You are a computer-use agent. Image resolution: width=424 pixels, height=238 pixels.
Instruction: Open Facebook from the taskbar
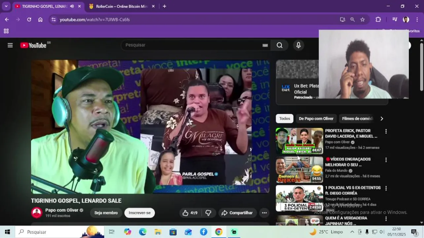point(203,232)
